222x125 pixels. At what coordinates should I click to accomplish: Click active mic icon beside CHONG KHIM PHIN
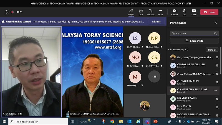[x=217, y=82]
